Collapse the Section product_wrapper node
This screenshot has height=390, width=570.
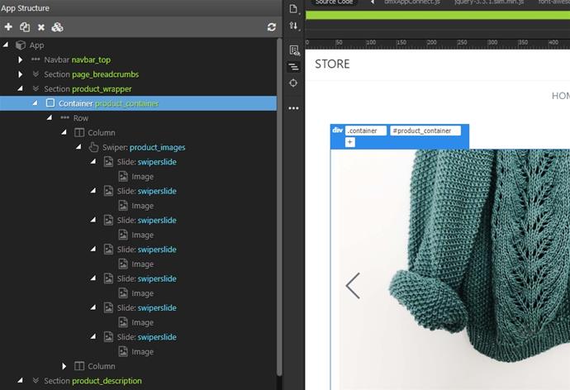click(x=20, y=88)
